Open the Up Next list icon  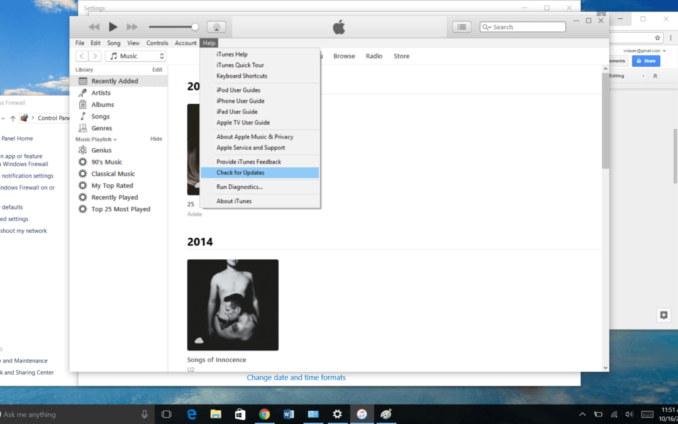tap(462, 27)
